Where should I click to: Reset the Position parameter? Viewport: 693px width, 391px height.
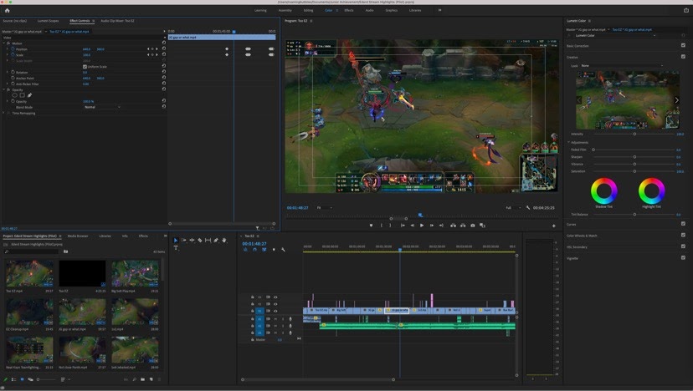pyautogui.click(x=163, y=49)
